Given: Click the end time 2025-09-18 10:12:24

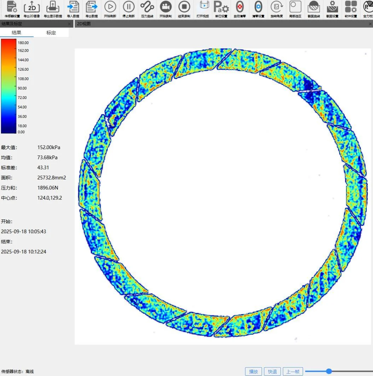Looking at the screenshot, I should point(23,252).
